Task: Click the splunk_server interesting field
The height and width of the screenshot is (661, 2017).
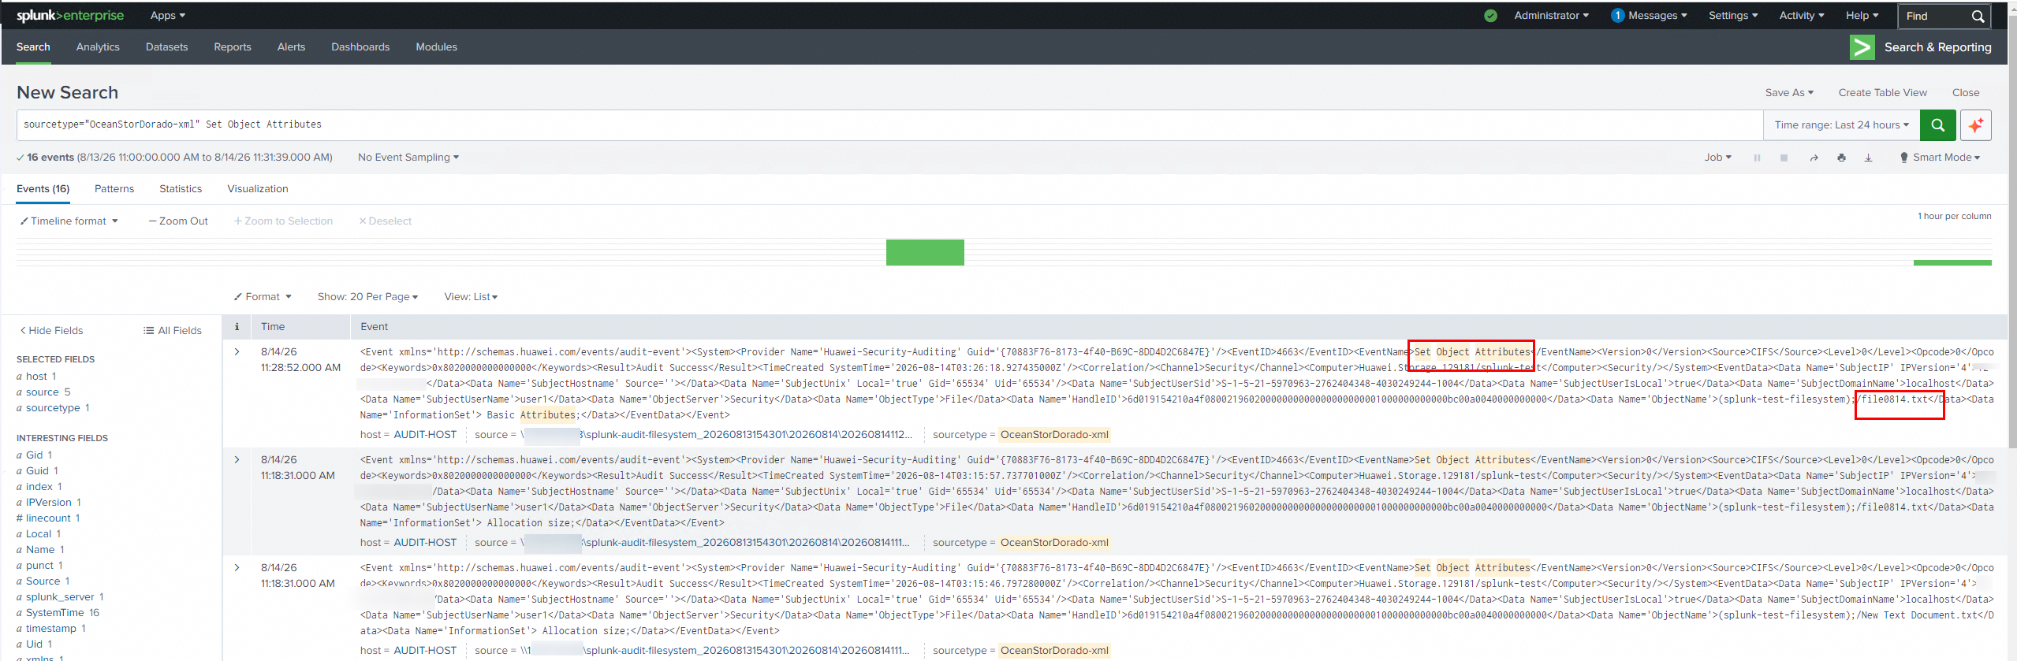Action: pos(60,597)
